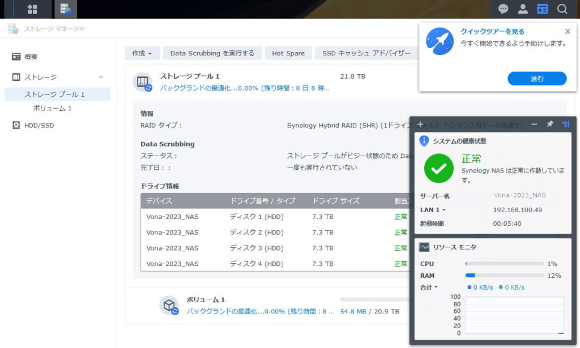Close the quick tour popup
580x348 pixels.
568,31
